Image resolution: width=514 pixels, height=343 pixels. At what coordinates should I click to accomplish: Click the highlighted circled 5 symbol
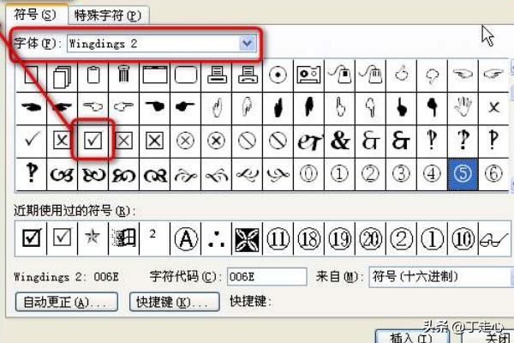pyautogui.click(x=463, y=174)
